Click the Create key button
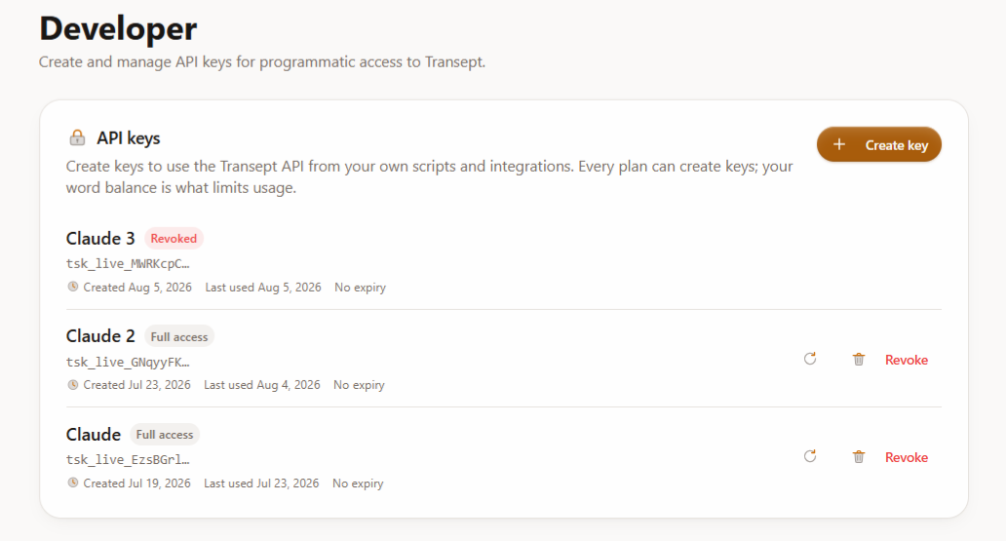 tap(878, 144)
